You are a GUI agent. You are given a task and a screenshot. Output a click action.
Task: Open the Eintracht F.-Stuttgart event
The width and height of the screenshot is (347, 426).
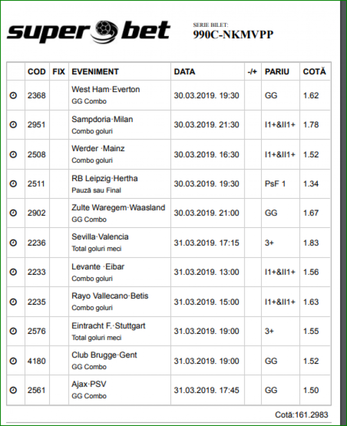(108, 326)
